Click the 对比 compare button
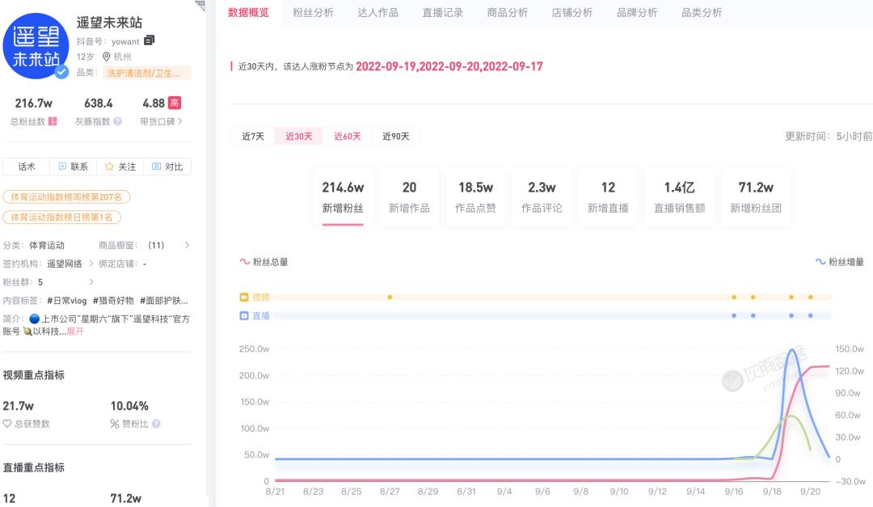Image resolution: width=873 pixels, height=507 pixels. (x=167, y=167)
